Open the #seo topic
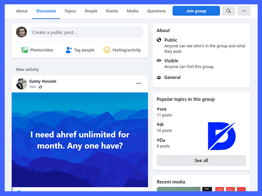The image size is (262, 196). pos(162,109)
